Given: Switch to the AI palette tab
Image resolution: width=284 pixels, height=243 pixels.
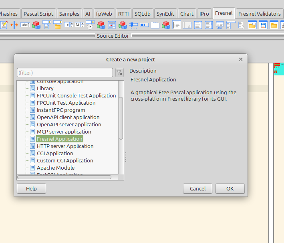Looking at the screenshot, I should tap(88, 14).
